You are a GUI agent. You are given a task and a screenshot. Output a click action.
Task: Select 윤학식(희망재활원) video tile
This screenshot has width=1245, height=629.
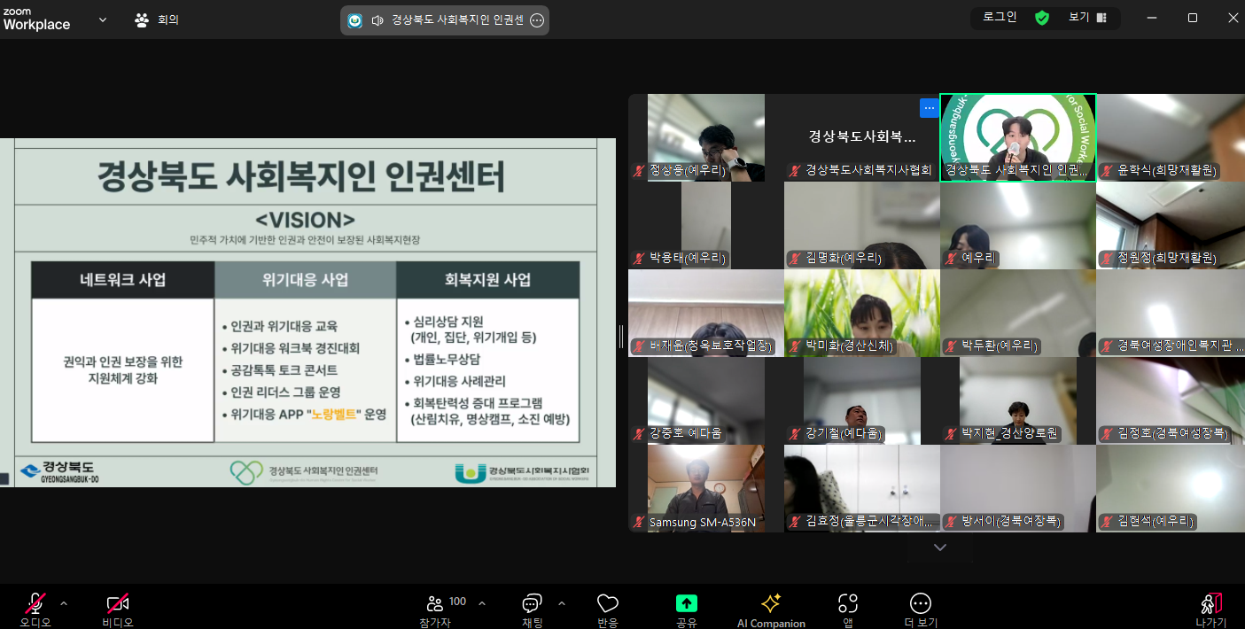pos(1171,137)
